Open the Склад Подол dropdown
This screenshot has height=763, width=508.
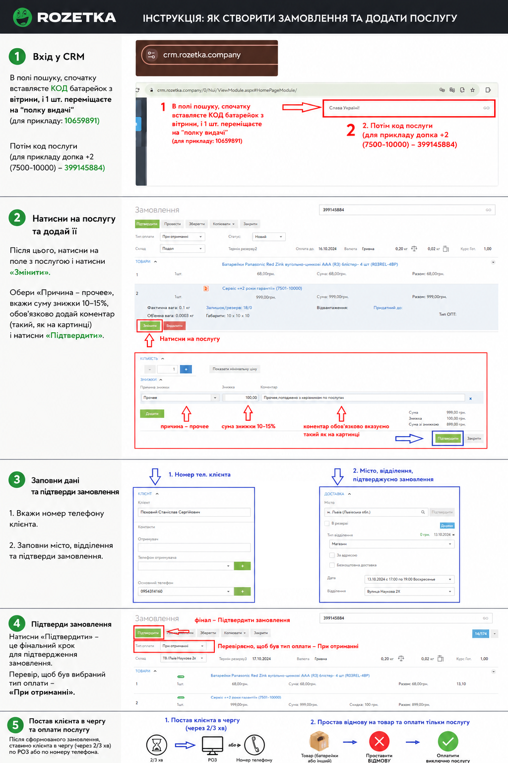[183, 248]
